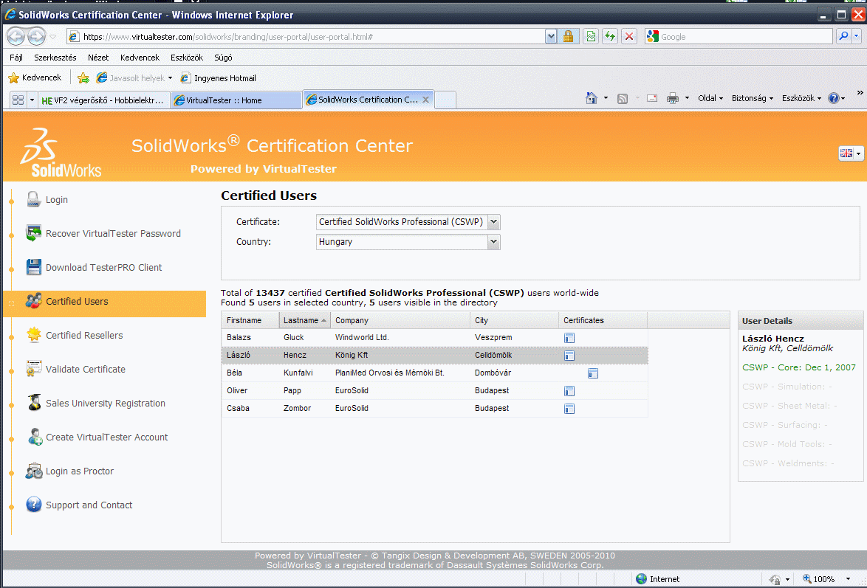The width and height of the screenshot is (867, 588).
Task: Select Certified Users sidebar icon
Action: coord(33,301)
